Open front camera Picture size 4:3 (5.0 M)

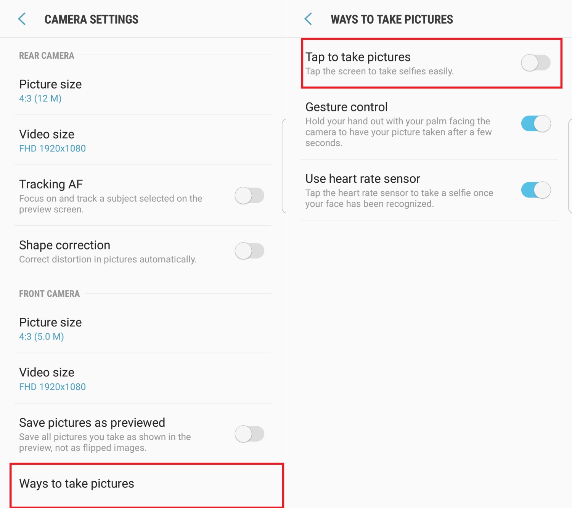click(x=50, y=329)
